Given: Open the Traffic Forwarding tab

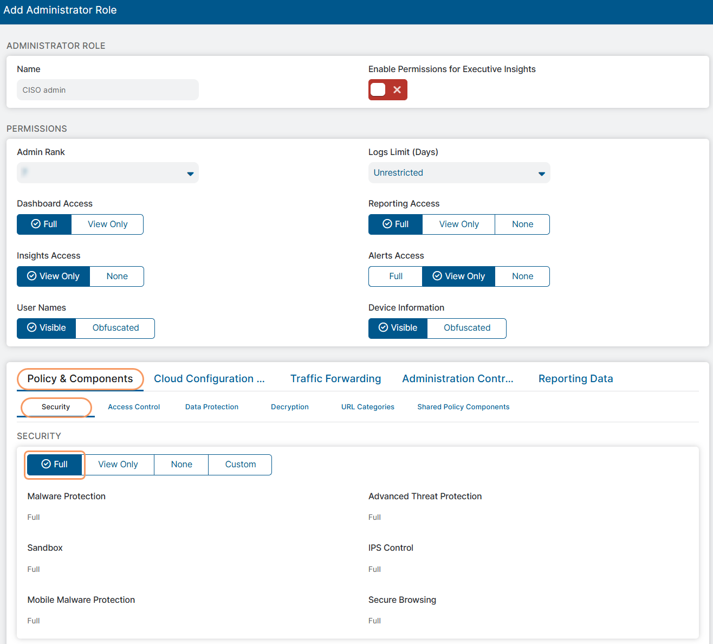Looking at the screenshot, I should pos(335,379).
